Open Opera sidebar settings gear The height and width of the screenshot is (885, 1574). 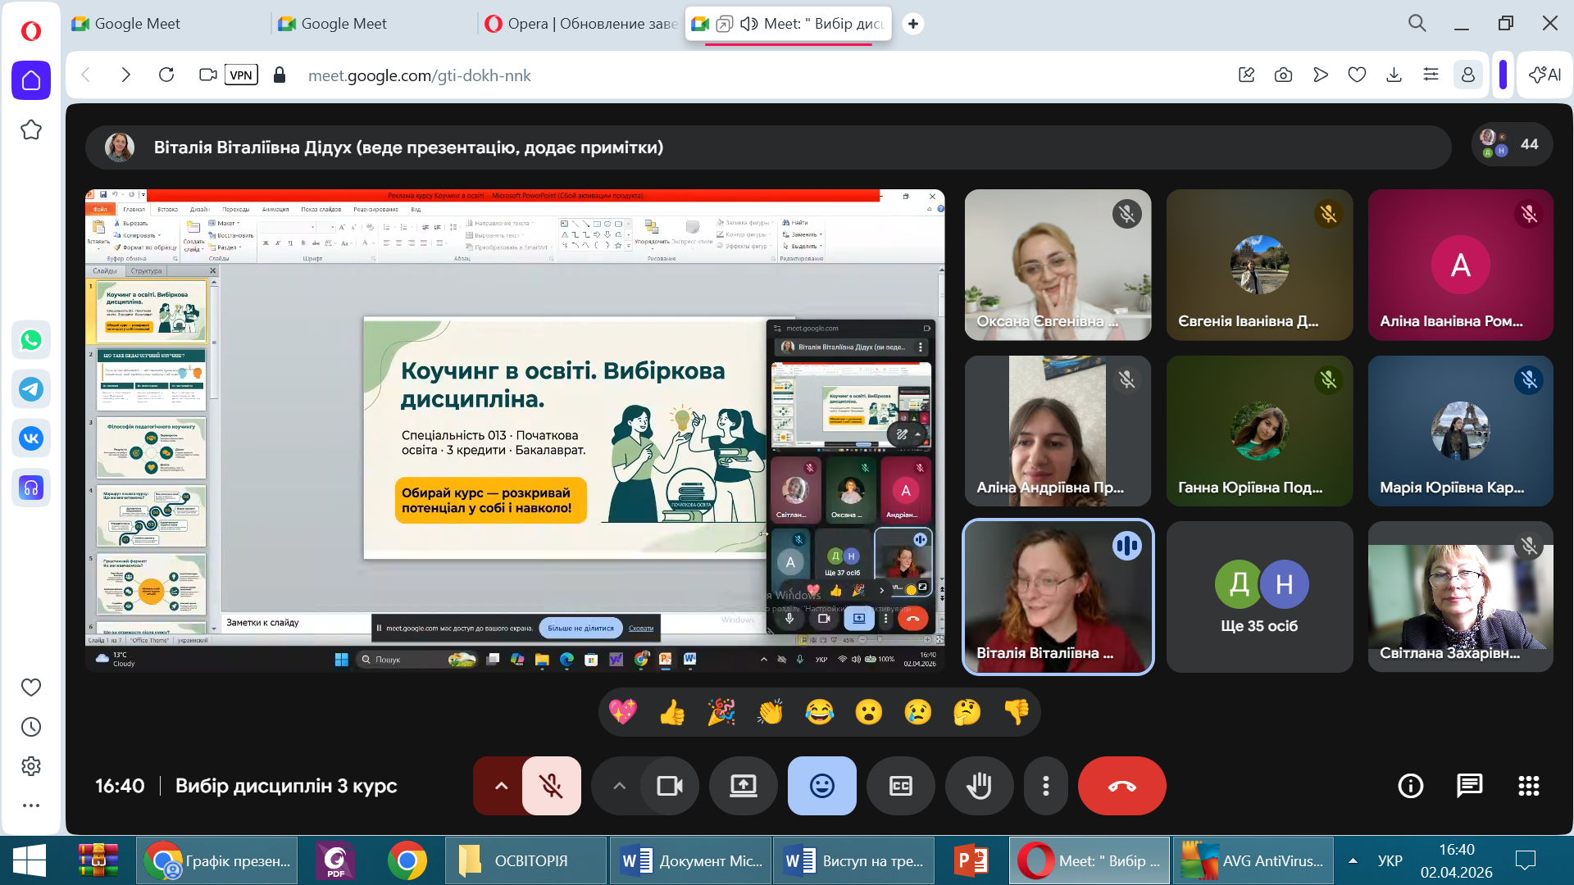[31, 766]
